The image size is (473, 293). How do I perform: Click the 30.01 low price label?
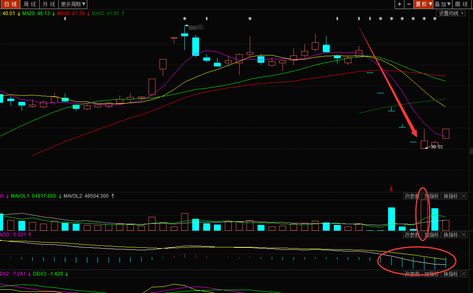pyautogui.click(x=437, y=147)
